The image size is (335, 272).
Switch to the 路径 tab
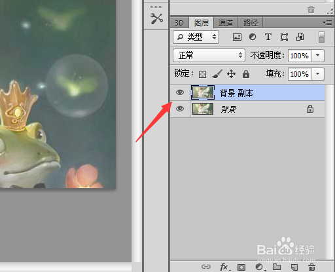(251, 23)
